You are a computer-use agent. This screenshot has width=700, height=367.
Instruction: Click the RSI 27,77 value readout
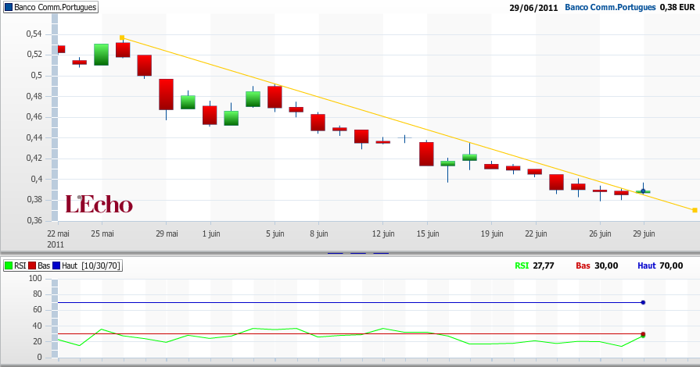click(534, 265)
